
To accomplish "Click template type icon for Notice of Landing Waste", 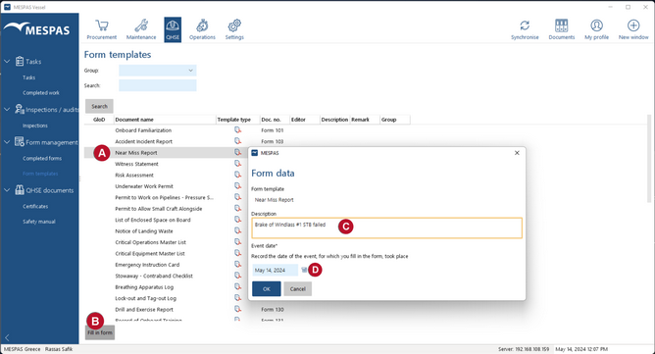I will pos(237,230).
